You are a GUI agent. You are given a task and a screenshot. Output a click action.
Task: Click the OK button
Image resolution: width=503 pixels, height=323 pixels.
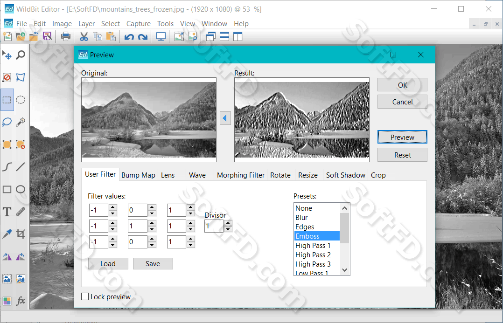(x=402, y=85)
